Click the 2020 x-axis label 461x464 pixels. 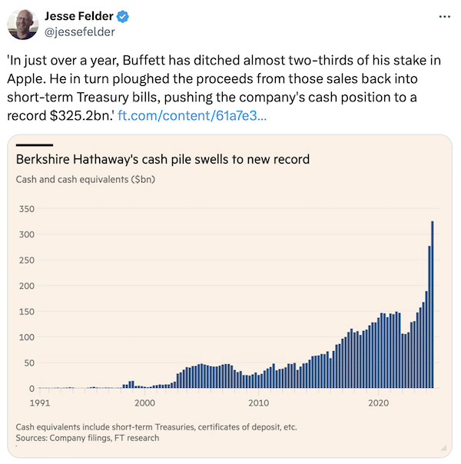(x=377, y=403)
